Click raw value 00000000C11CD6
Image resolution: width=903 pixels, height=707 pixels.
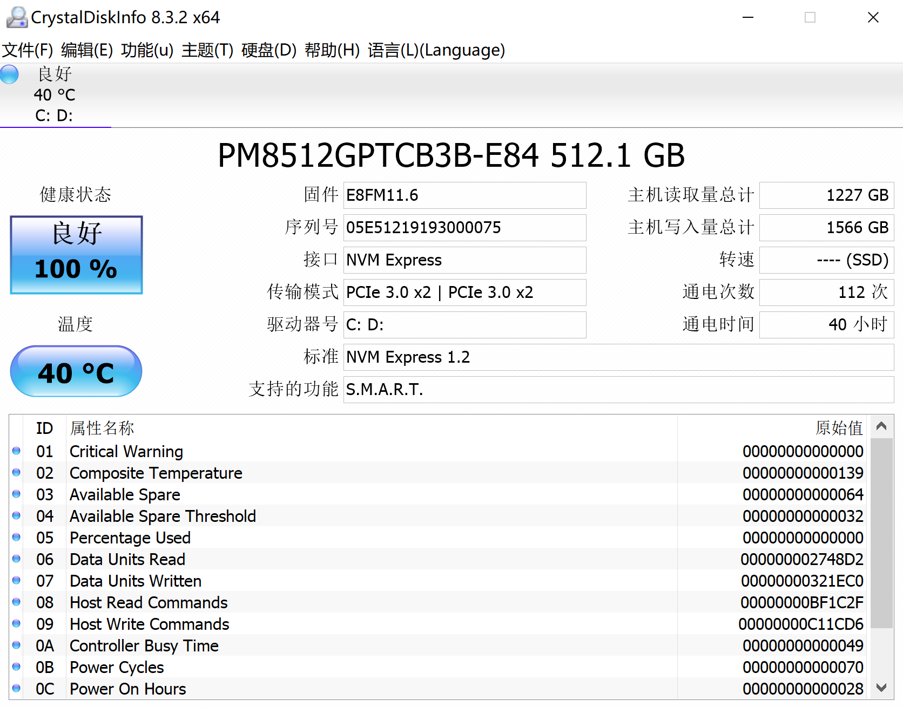801,624
